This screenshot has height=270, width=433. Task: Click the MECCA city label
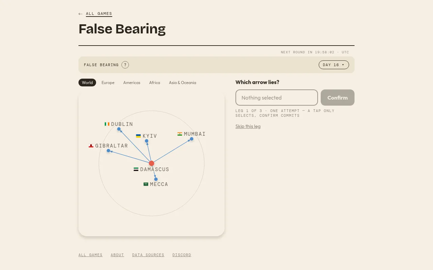point(159,184)
